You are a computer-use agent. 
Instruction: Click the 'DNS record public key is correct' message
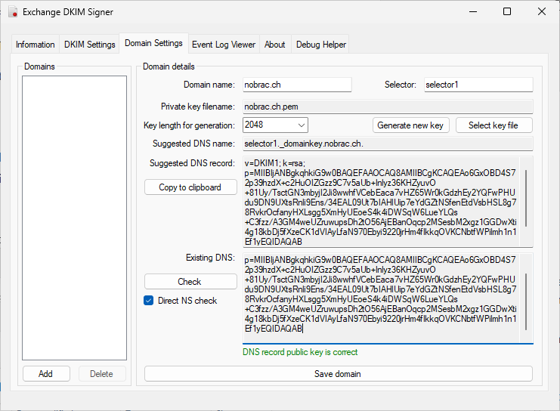pyautogui.click(x=300, y=352)
